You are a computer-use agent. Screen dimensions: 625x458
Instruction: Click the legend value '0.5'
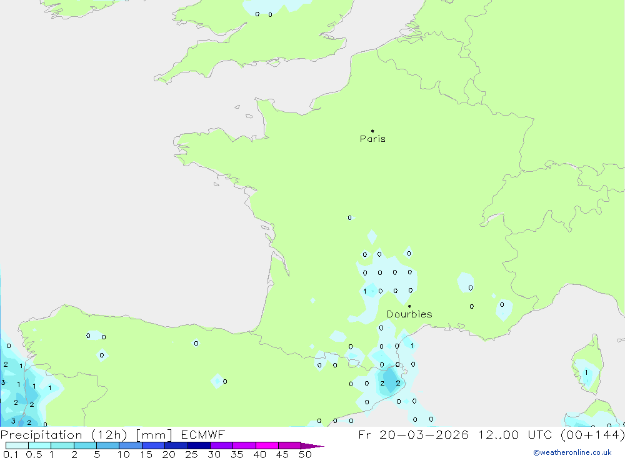(x=34, y=454)
